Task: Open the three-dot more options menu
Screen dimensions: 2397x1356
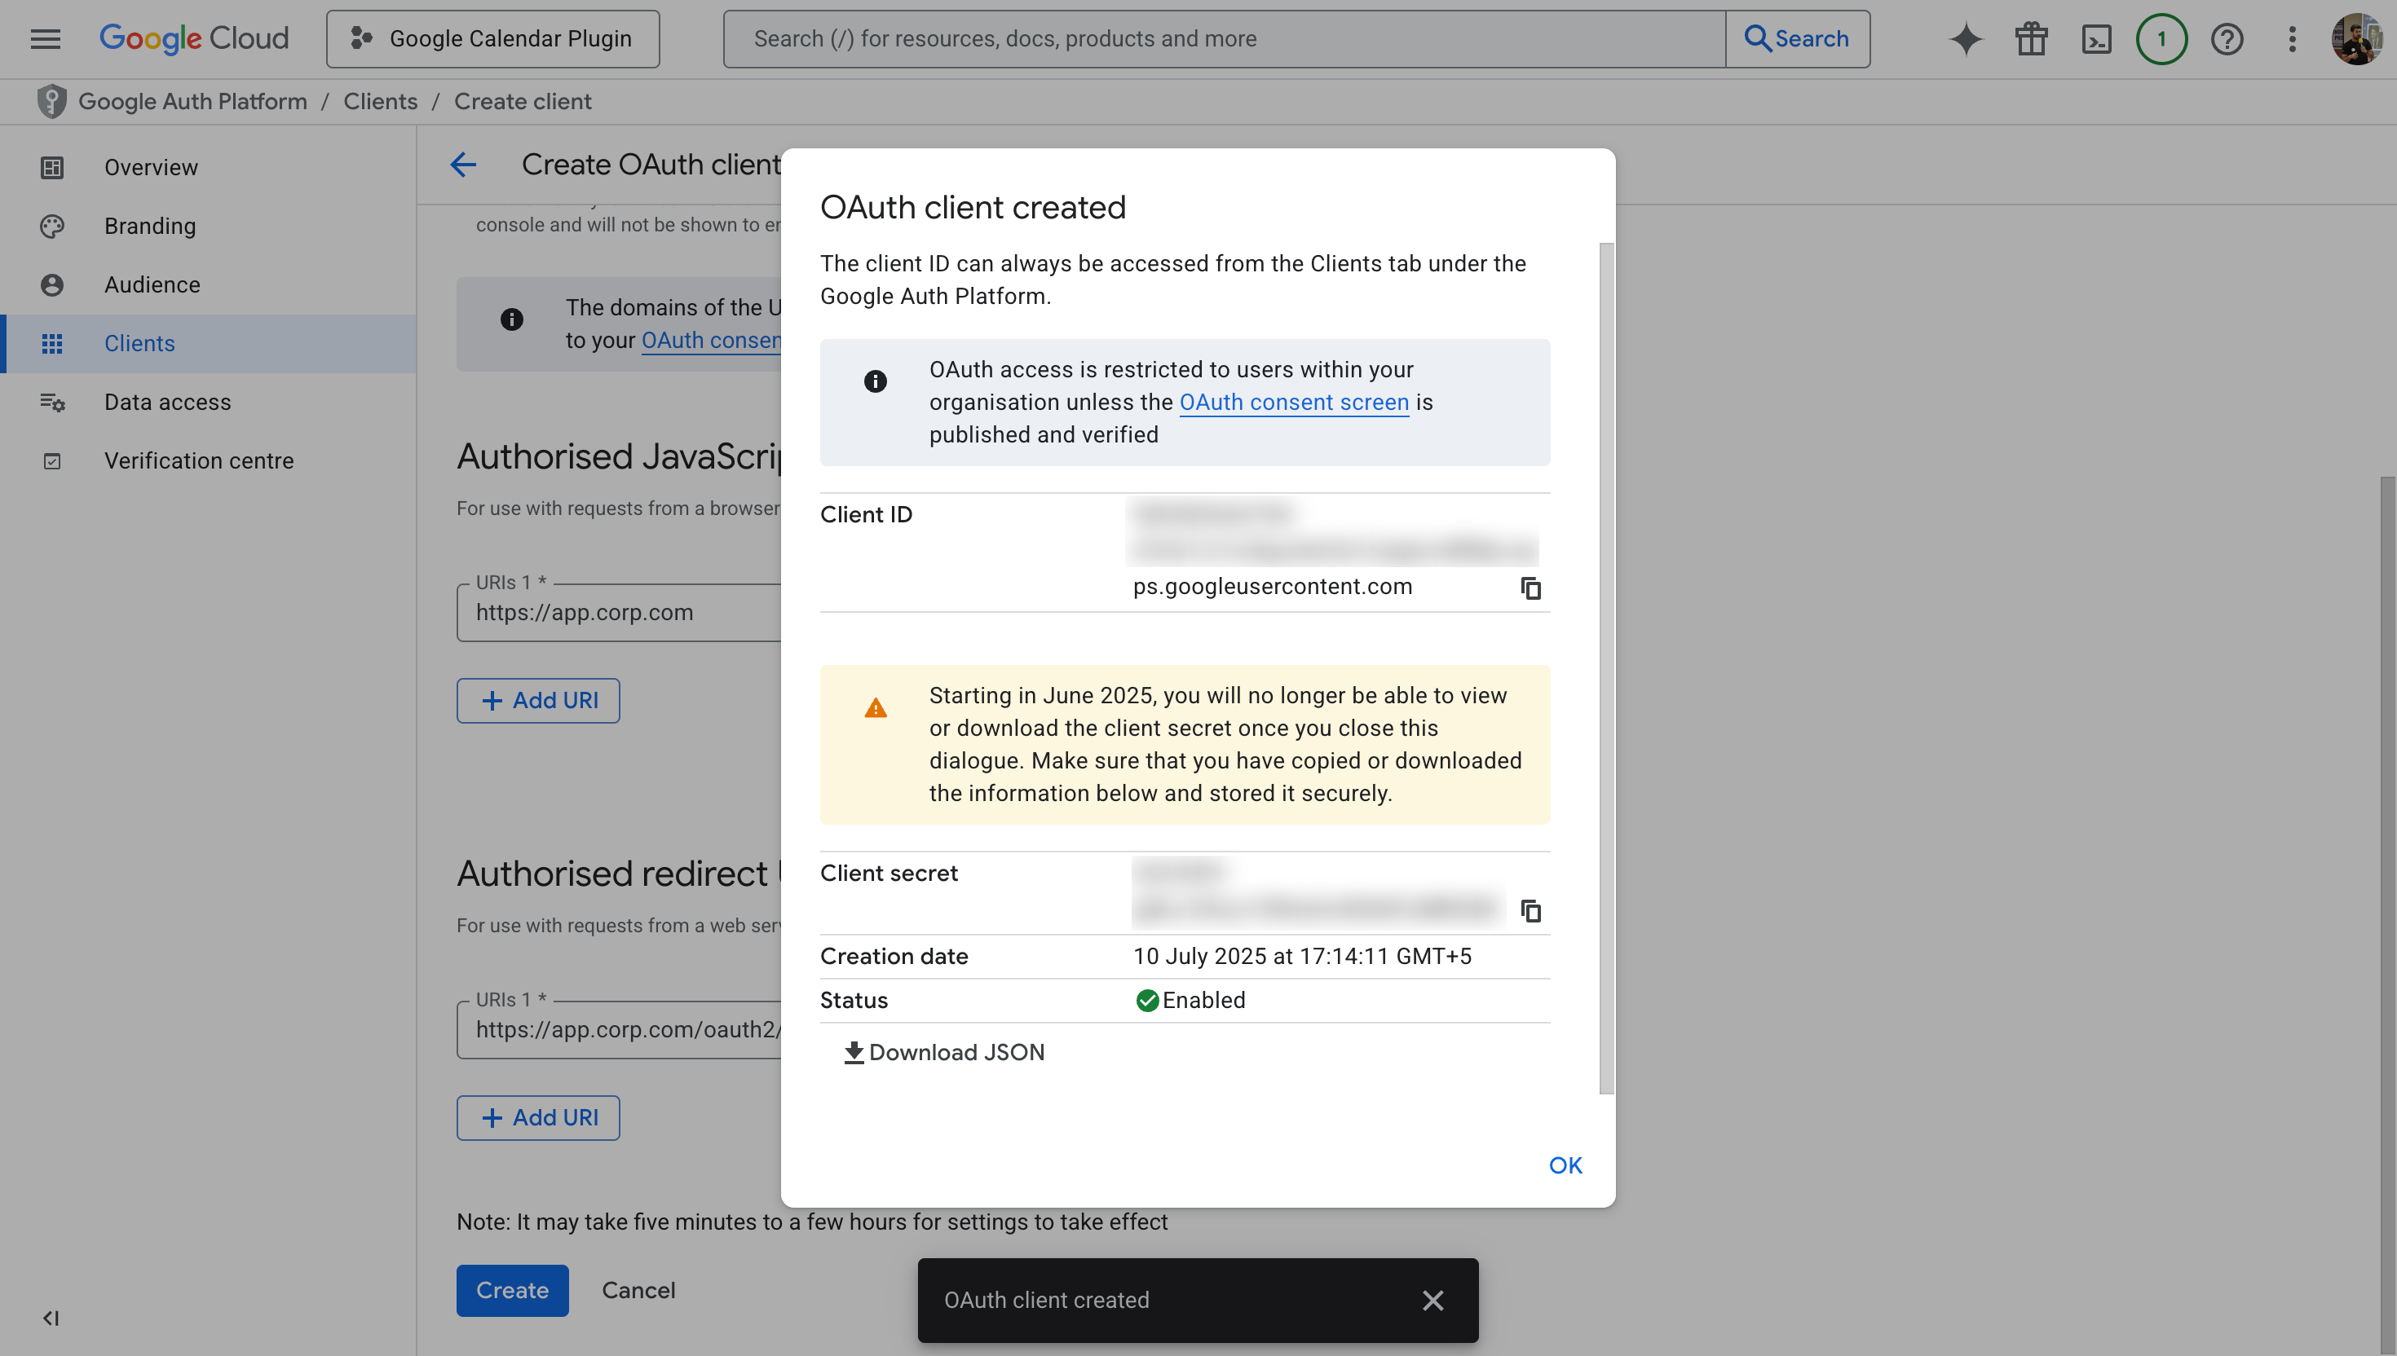Action: [x=2292, y=39]
